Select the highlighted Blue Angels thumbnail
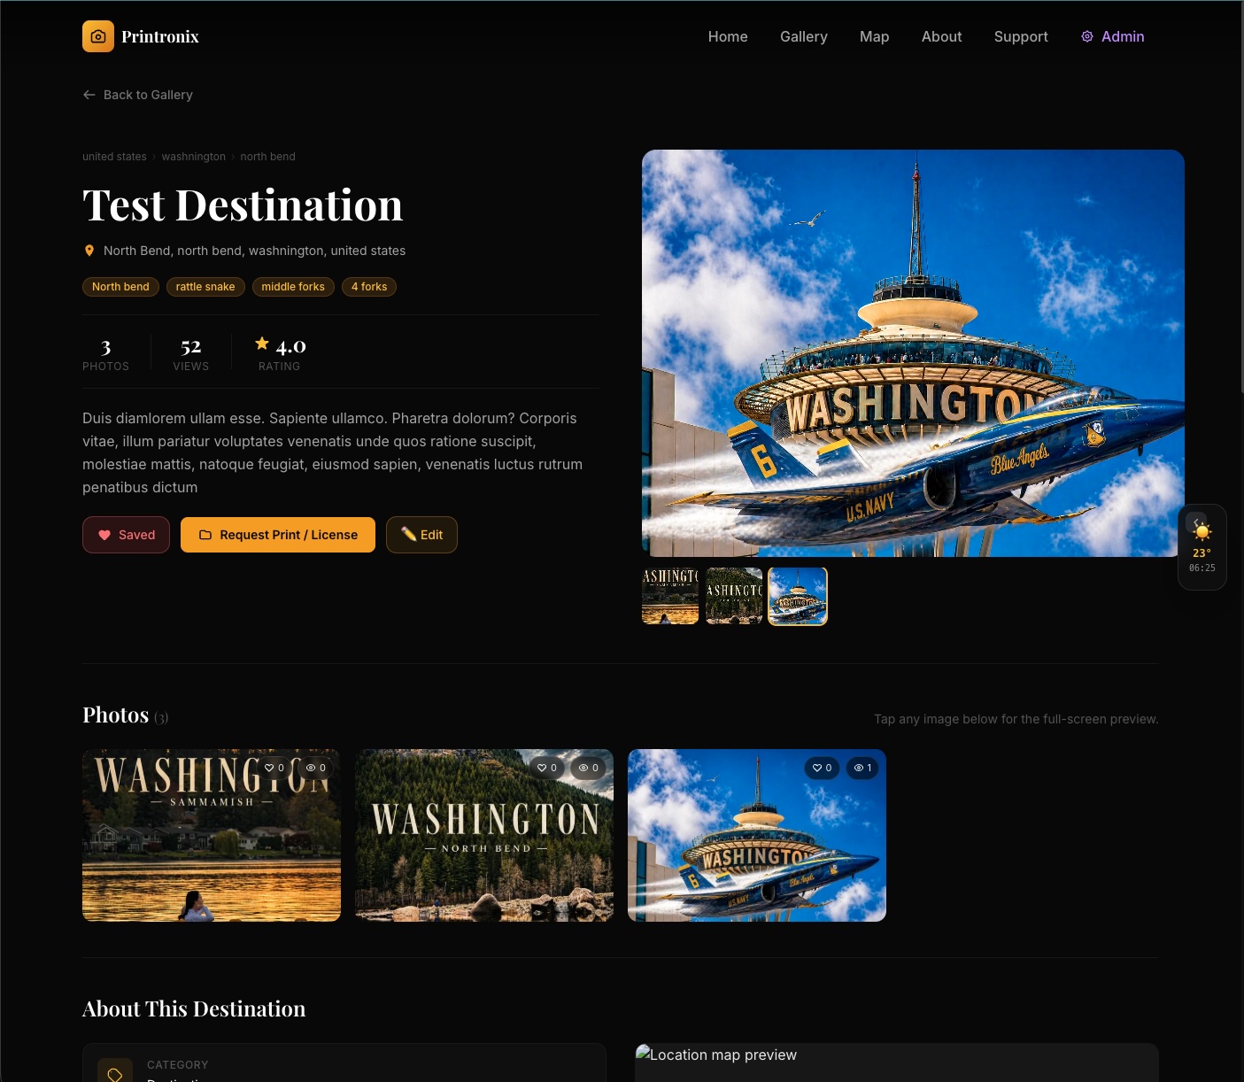The image size is (1244, 1082). coord(798,596)
